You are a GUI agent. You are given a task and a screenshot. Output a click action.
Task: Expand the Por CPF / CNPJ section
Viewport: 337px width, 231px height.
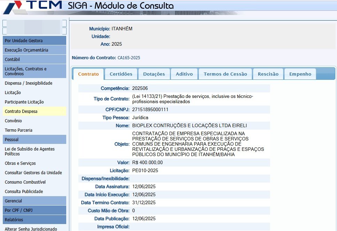(34, 210)
